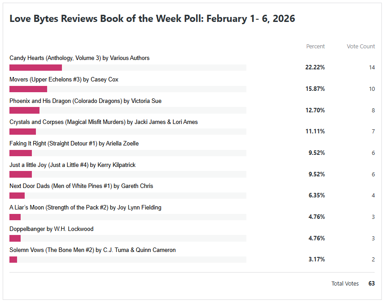Click the Vote Count column header
This screenshot has width=385, height=303.
(x=361, y=47)
